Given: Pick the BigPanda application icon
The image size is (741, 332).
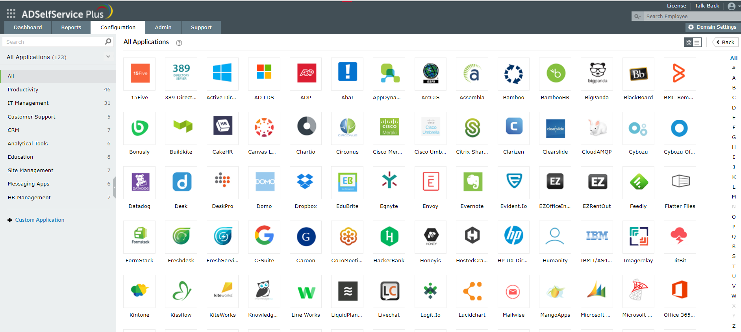Looking at the screenshot, I should pyautogui.click(x=597, y=74).
